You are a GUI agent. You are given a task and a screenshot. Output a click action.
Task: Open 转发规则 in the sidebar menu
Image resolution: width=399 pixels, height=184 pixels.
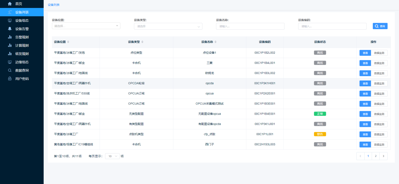click(22, 54)
